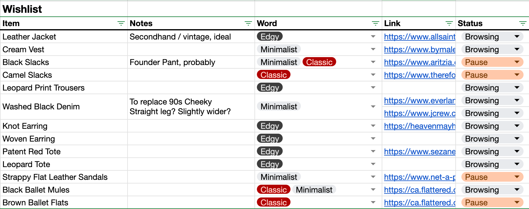The height and width of the screenshot is (209, 529).
Task: Change Black Ballet Mules Browsing status
Action: 492,190
